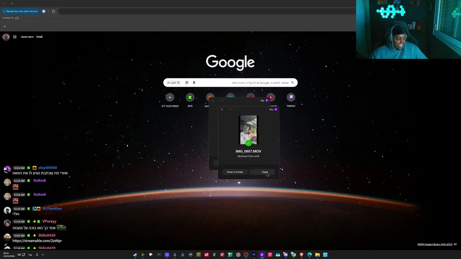Open Discord from the taskbar

click(x=286, y=255)
